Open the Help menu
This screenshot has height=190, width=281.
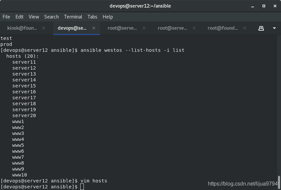coord(108,17)
